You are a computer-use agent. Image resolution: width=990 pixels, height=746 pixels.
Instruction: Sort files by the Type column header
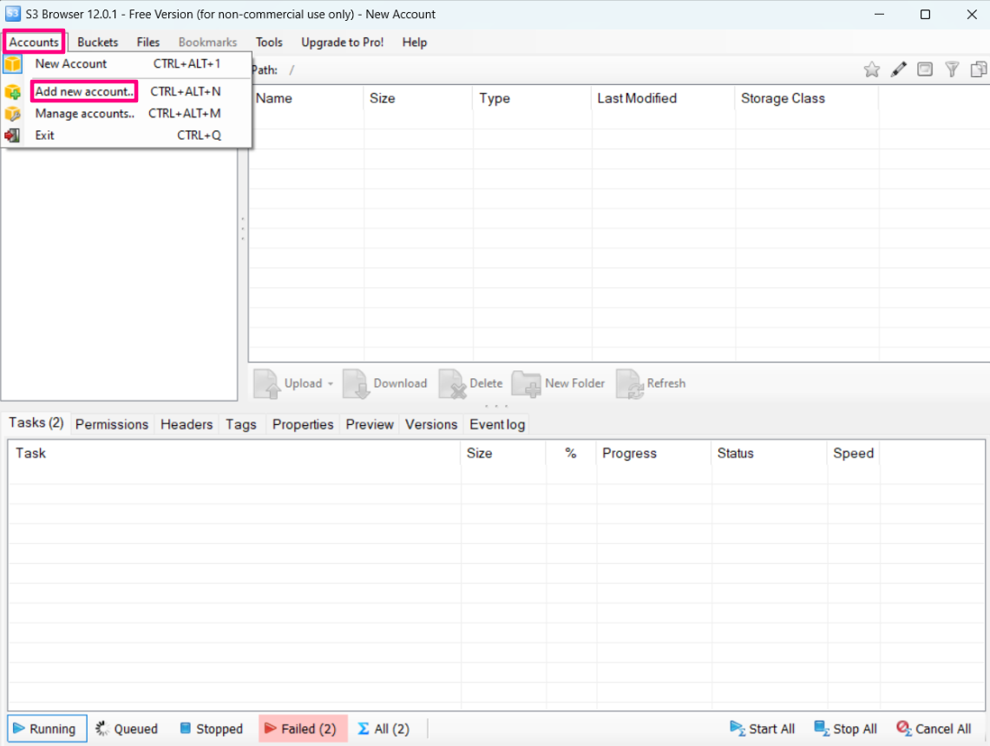point(532,99)
